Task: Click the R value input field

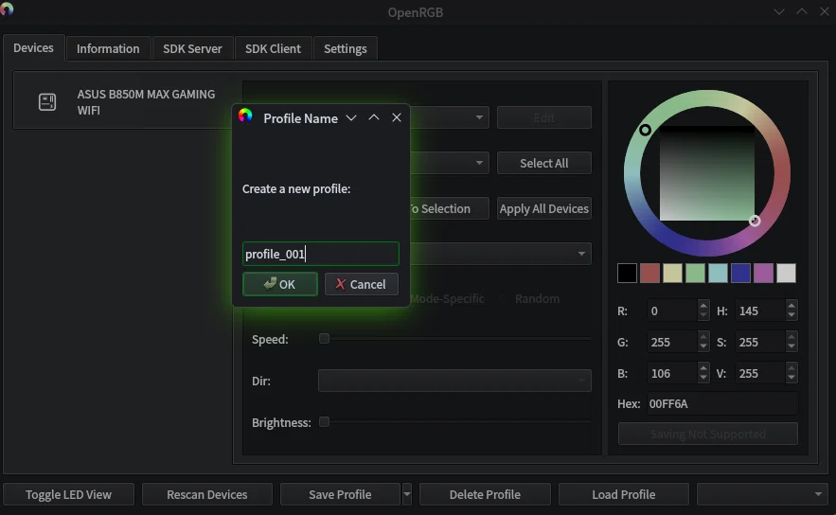Action: click(672, 311)
